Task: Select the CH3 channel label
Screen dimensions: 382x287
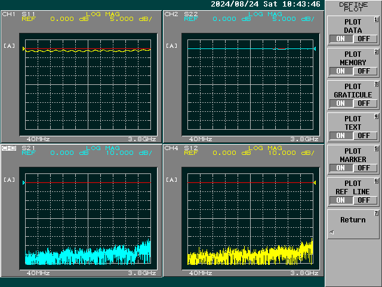Action: (8, 148)
